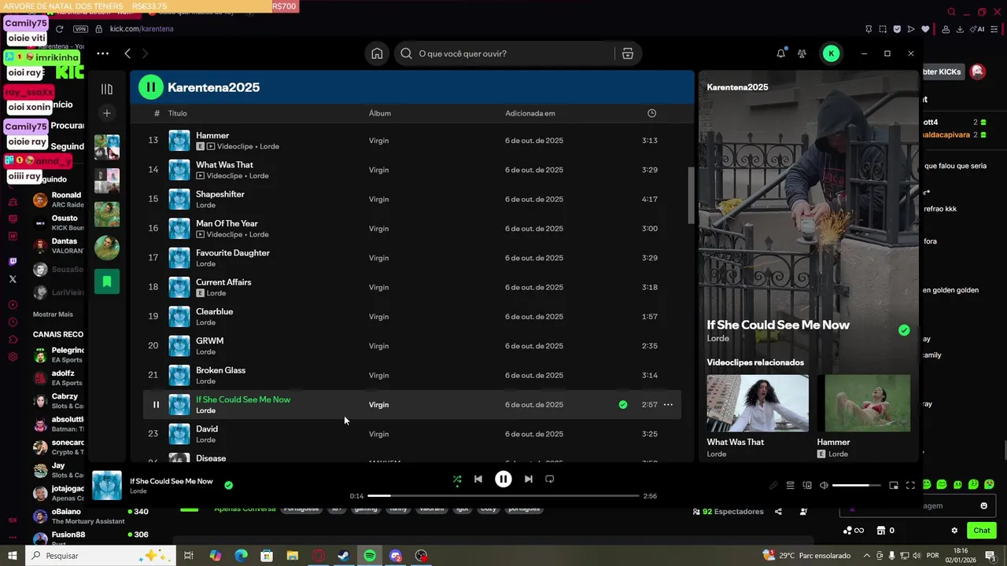Sort by duration clock icon

click(x=651, y=113)
